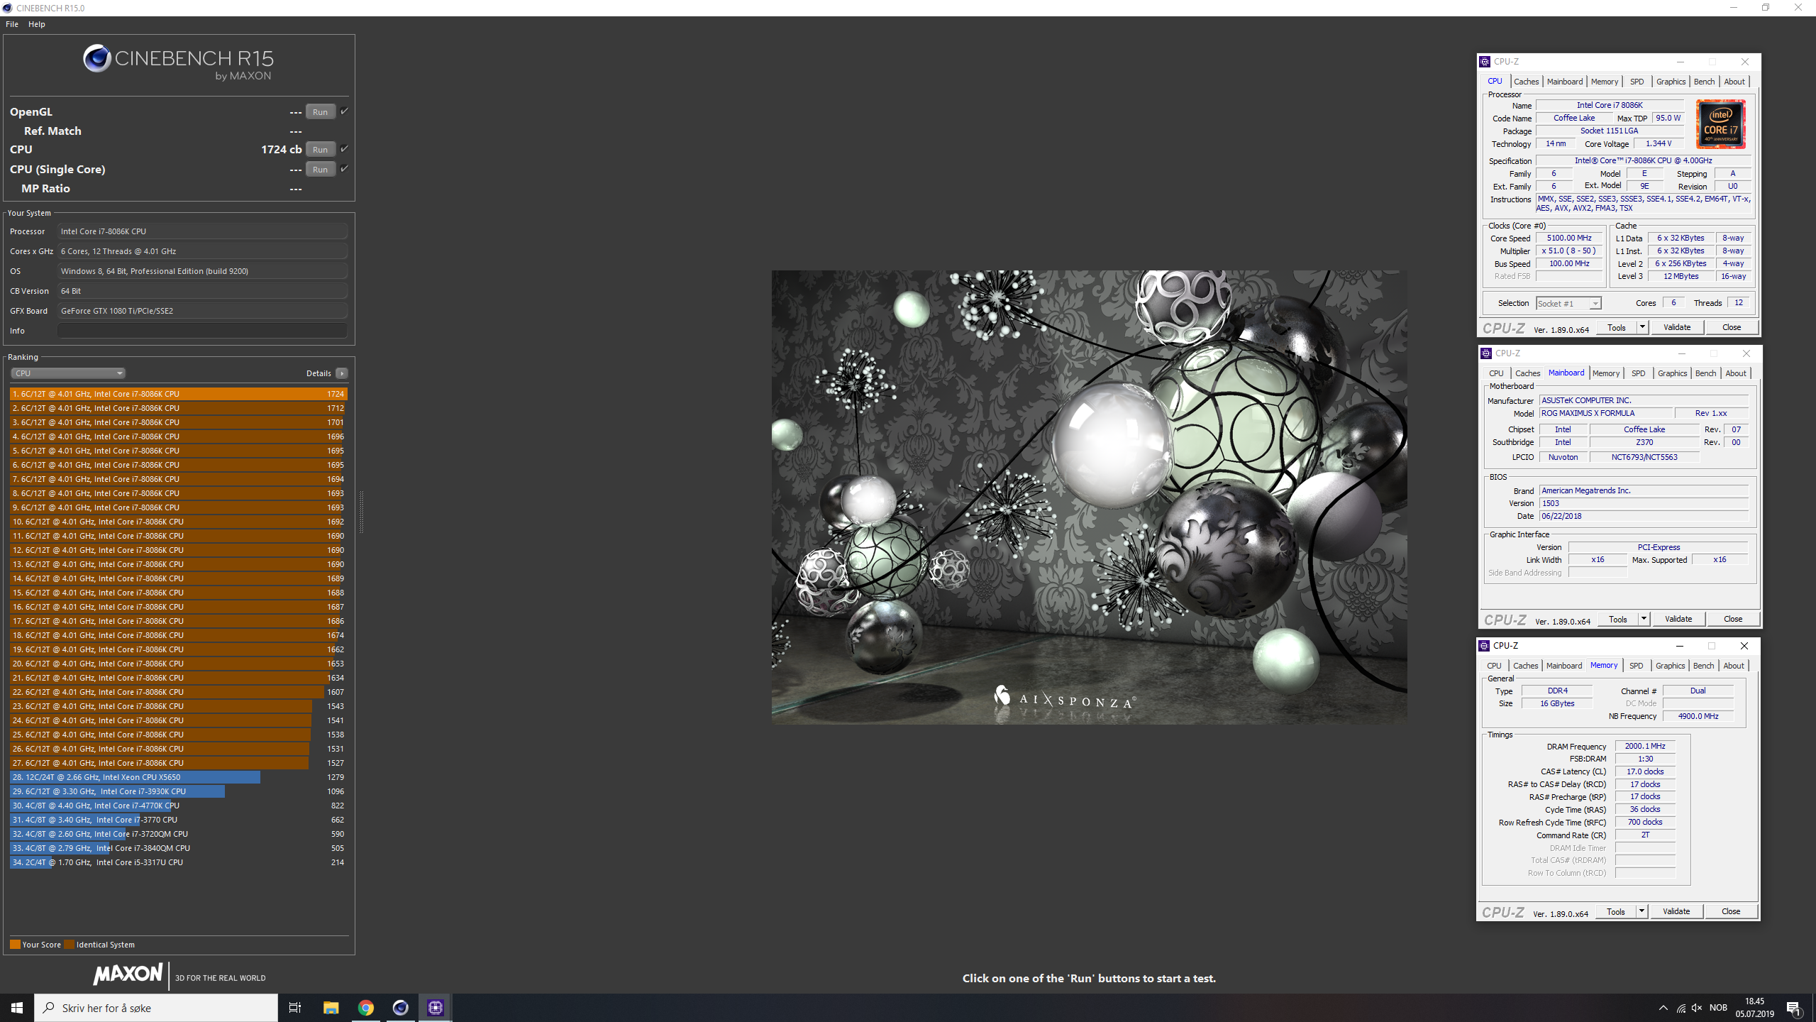
Task: Click the Info input field
Action: [x=202, y=331]
